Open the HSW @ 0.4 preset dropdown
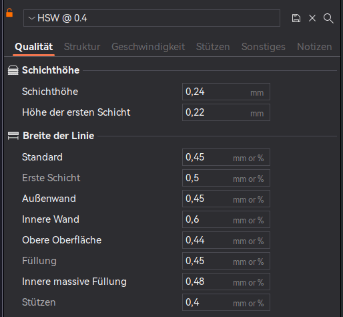Image resolution: width=343 pixels, height=317 pixels. [x=151, y=18]
